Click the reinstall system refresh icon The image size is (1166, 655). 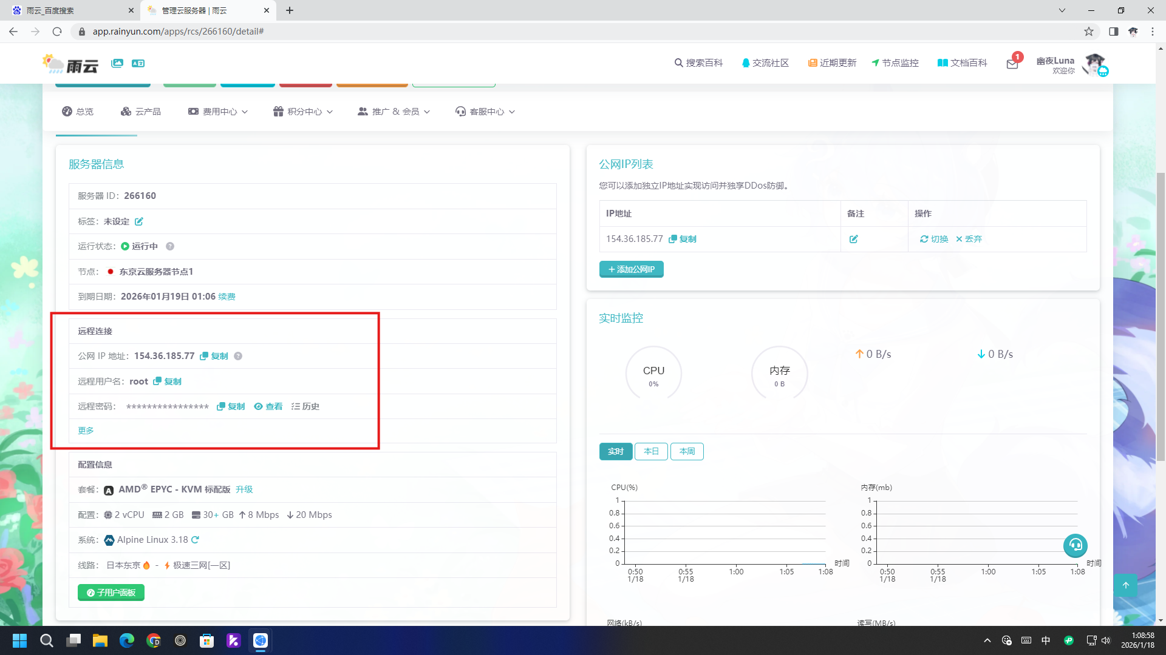point(195,540)
